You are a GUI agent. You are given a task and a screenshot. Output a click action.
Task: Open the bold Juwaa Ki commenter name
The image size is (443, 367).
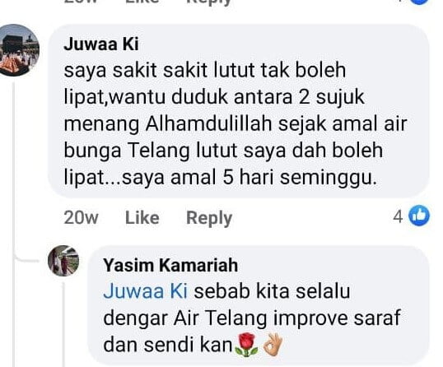101,44
